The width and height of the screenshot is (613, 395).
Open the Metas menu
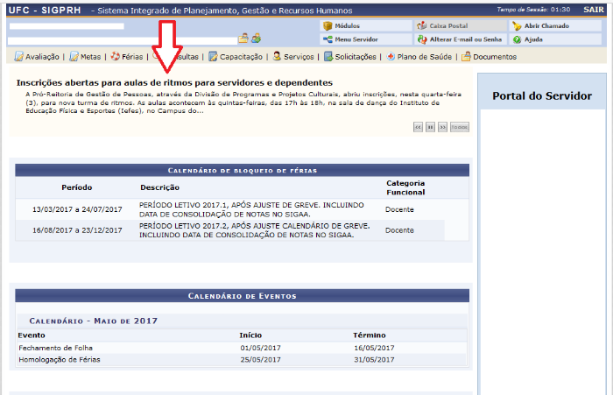click(89, 57)
